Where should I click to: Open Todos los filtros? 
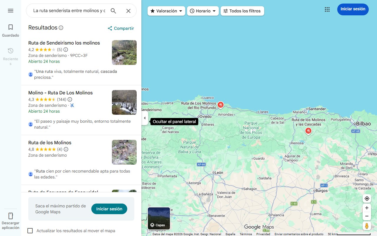[x=242, y=11]
